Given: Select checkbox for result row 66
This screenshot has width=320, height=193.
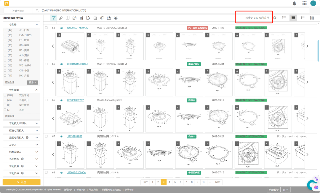Looking at the screenshot, I should coord(46,100).
